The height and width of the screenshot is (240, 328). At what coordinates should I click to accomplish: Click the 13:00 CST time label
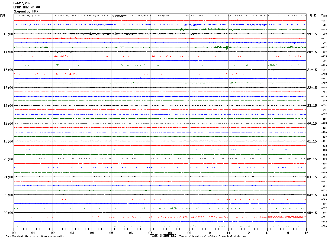pos(8,34)
